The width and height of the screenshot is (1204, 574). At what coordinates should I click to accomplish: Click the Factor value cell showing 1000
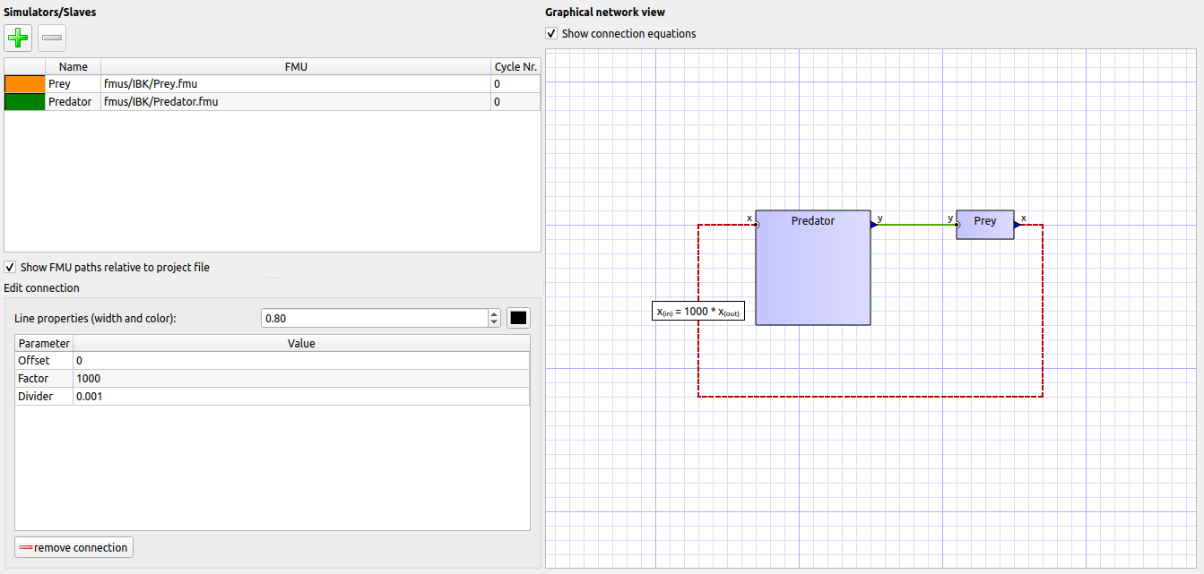[x=301, y=379]
